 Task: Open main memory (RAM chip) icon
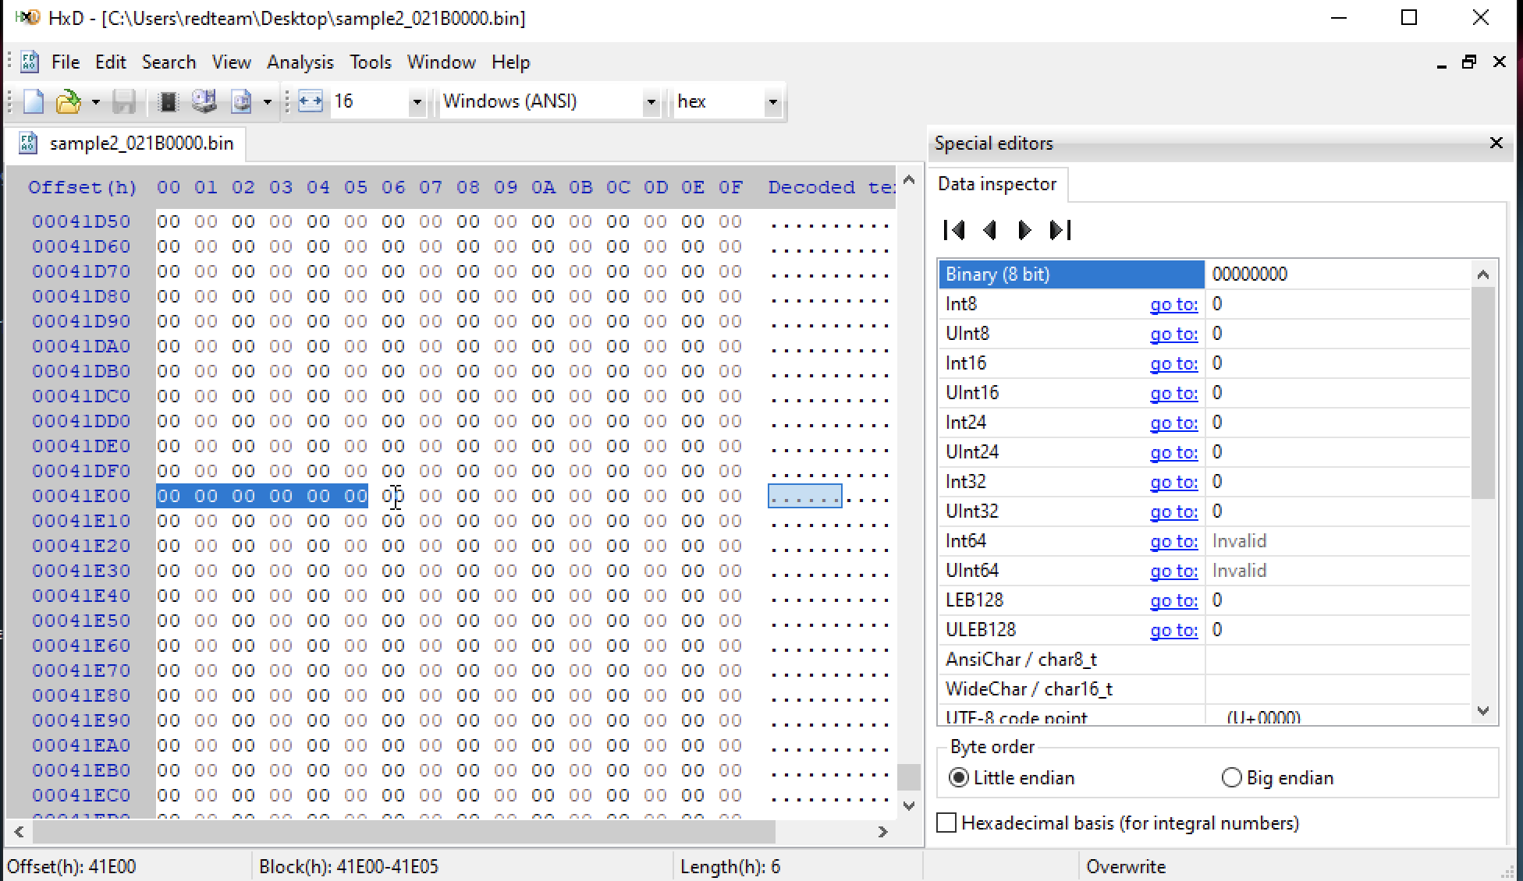tap(168, 101)
